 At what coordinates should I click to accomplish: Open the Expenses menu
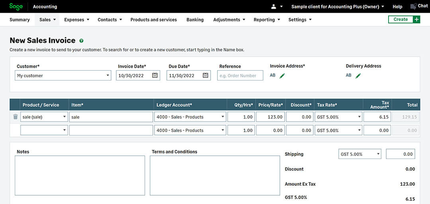(77, 20)
